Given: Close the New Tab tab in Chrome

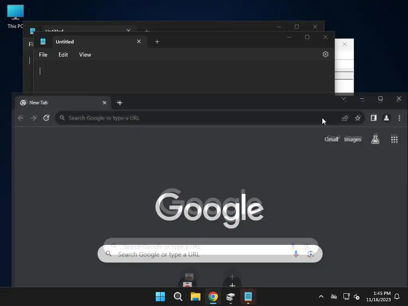Looking at the screenshot, I should tap(105, 103).
